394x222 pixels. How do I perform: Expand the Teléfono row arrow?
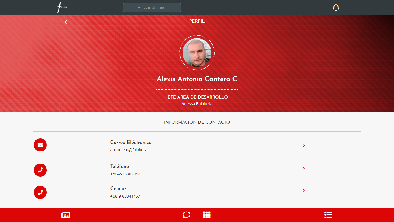pyautogui.click(x=303, y=168)
